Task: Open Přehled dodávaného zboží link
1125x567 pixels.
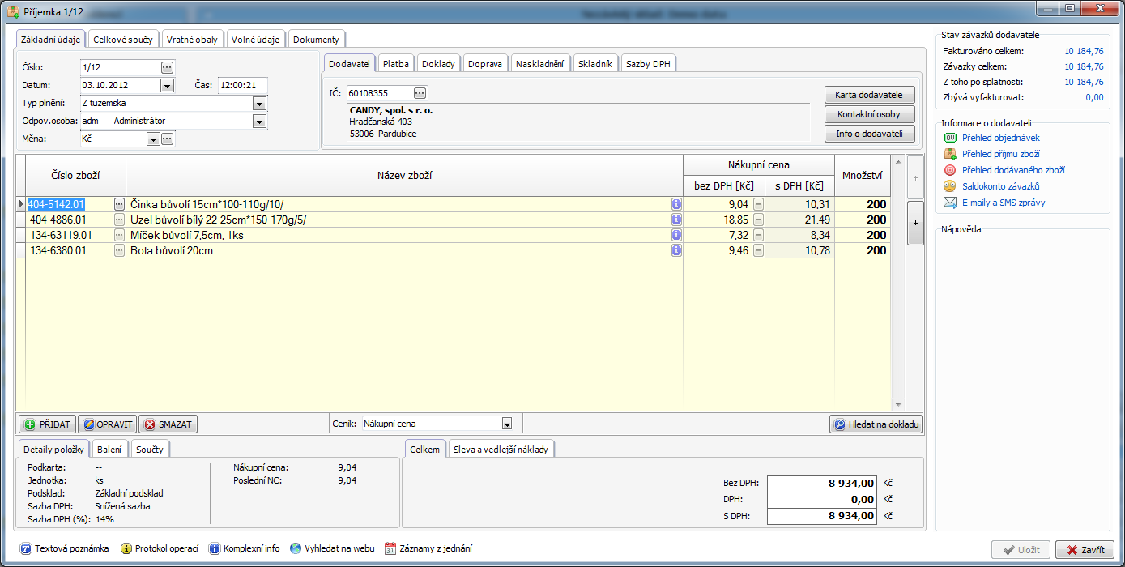Action: [x=1013, y=170]
